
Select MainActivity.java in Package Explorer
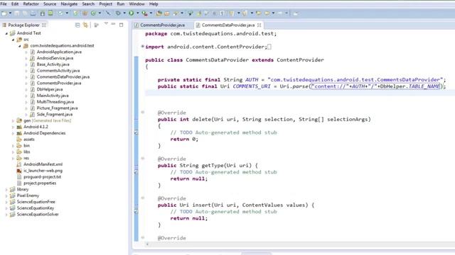pyautogui.click(x=53, y=96)
